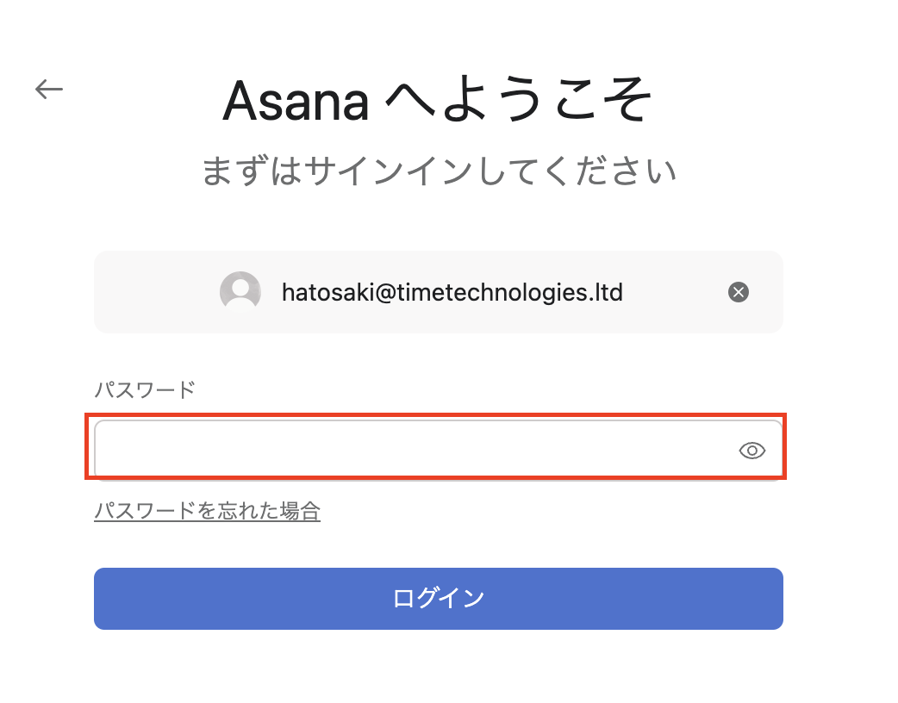Show password using the eye icon
This screenshot has height=703, width=898.
752,451
